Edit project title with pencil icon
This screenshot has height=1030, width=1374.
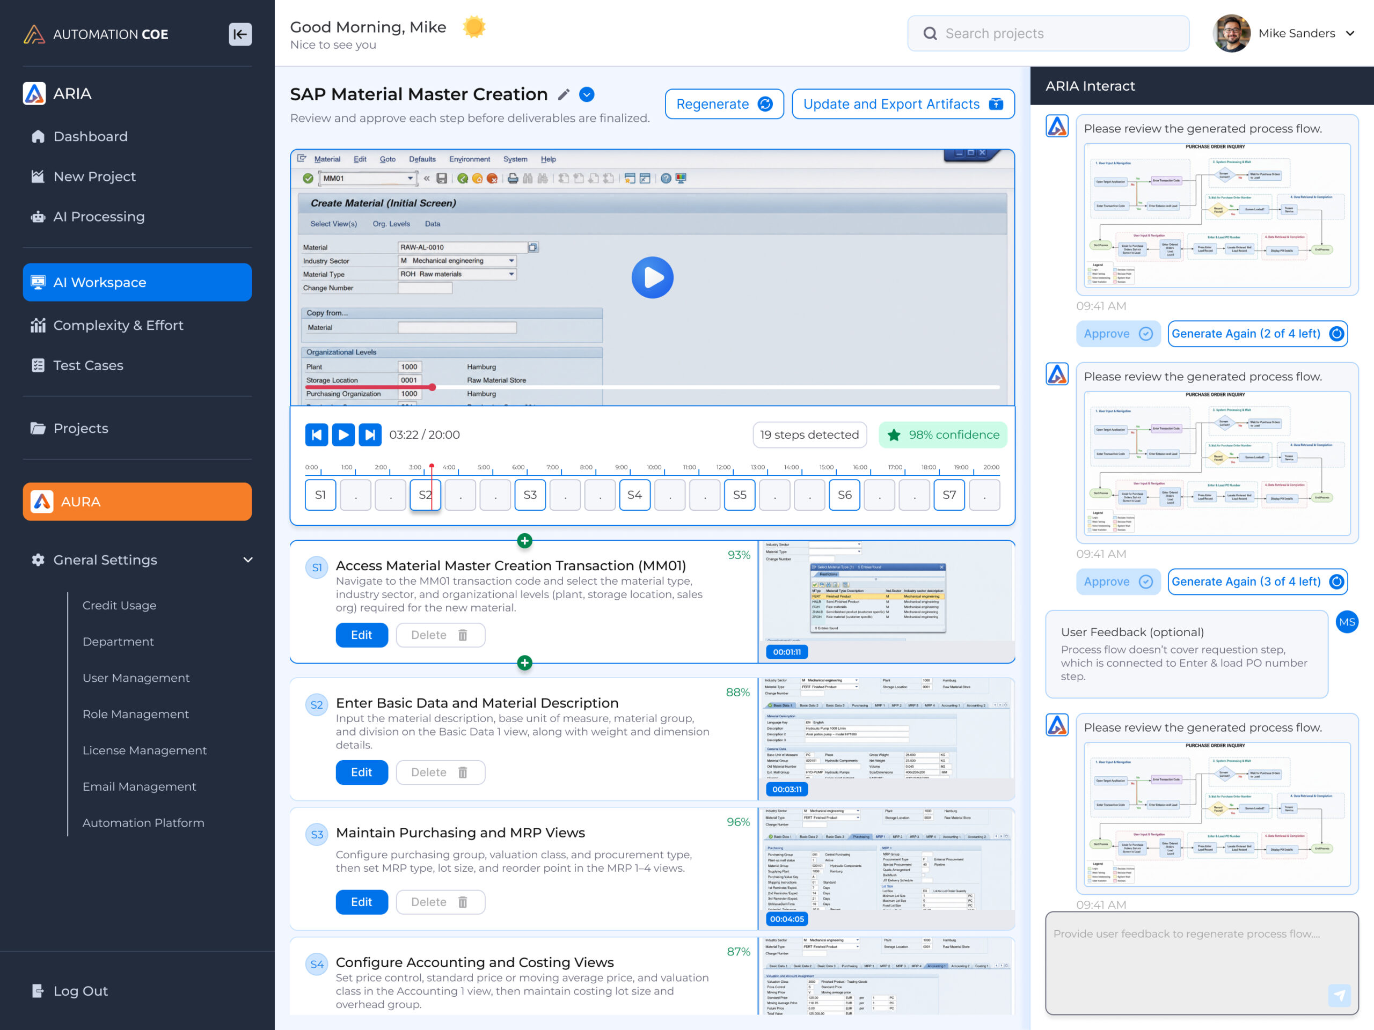564,94
